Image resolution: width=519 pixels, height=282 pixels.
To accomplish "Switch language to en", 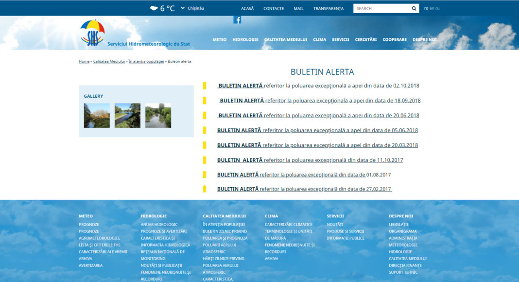I will pos(432,8).
